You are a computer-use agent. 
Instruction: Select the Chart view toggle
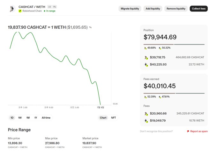[103, 118]
